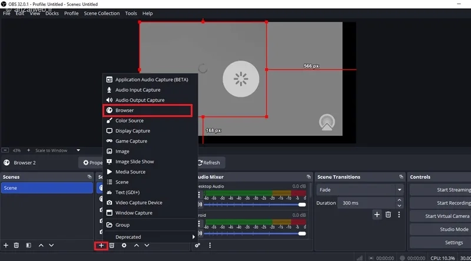Image resolution: width=471 pixels, height=261 pixels.
Task: Open the Fade transition dropdown
Action: coord(360,190)
